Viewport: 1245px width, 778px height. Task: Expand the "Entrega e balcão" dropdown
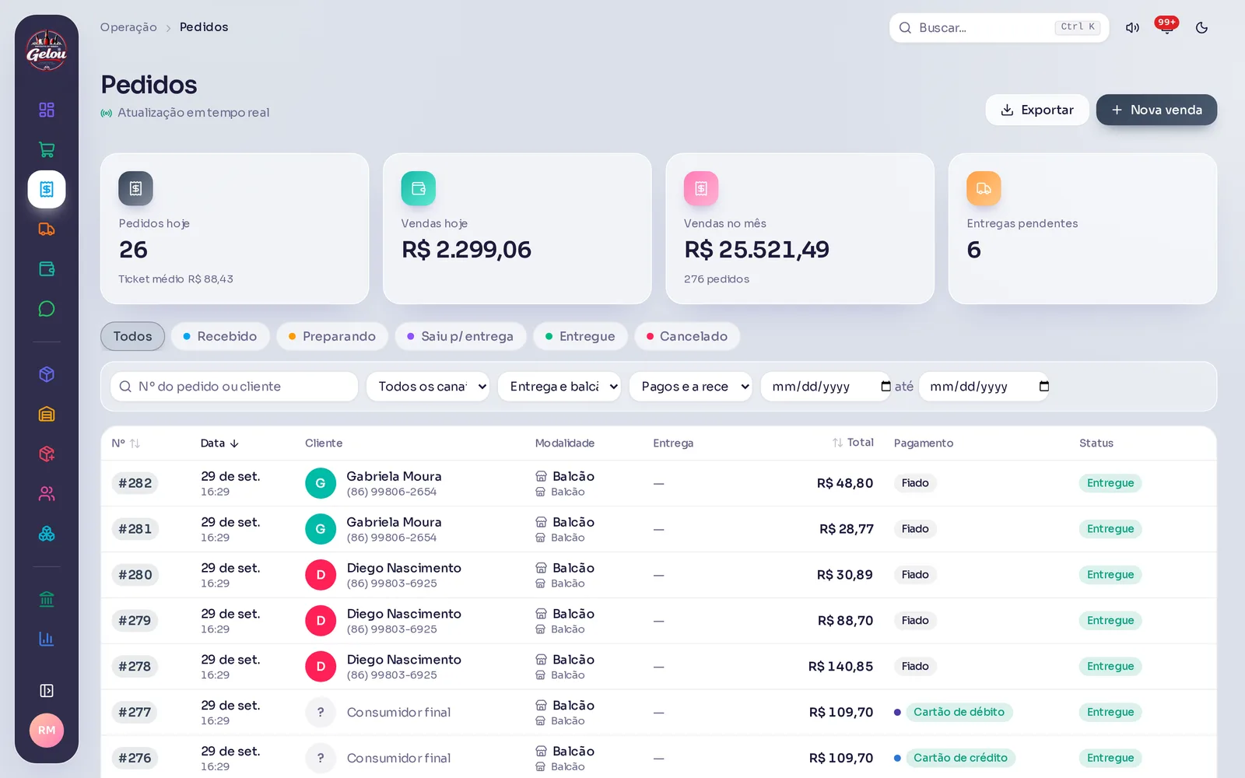559,387
